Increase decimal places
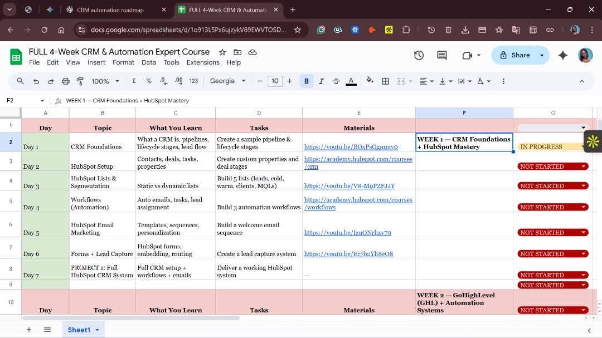 (x=178, y=81)
